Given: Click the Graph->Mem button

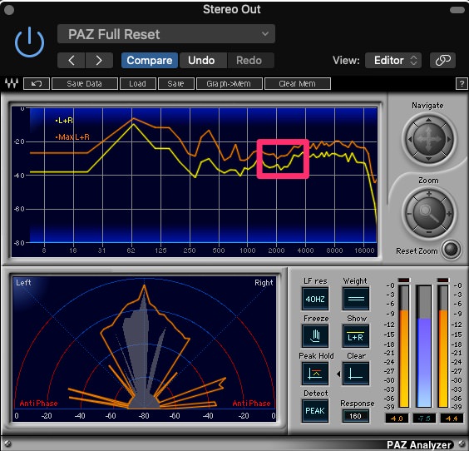Looking at the screenshot, I should coord(230,83).
